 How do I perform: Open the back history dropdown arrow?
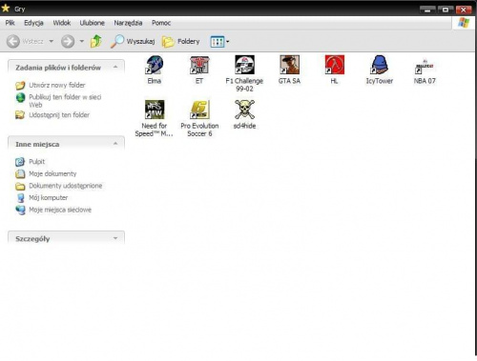(51, 41)
